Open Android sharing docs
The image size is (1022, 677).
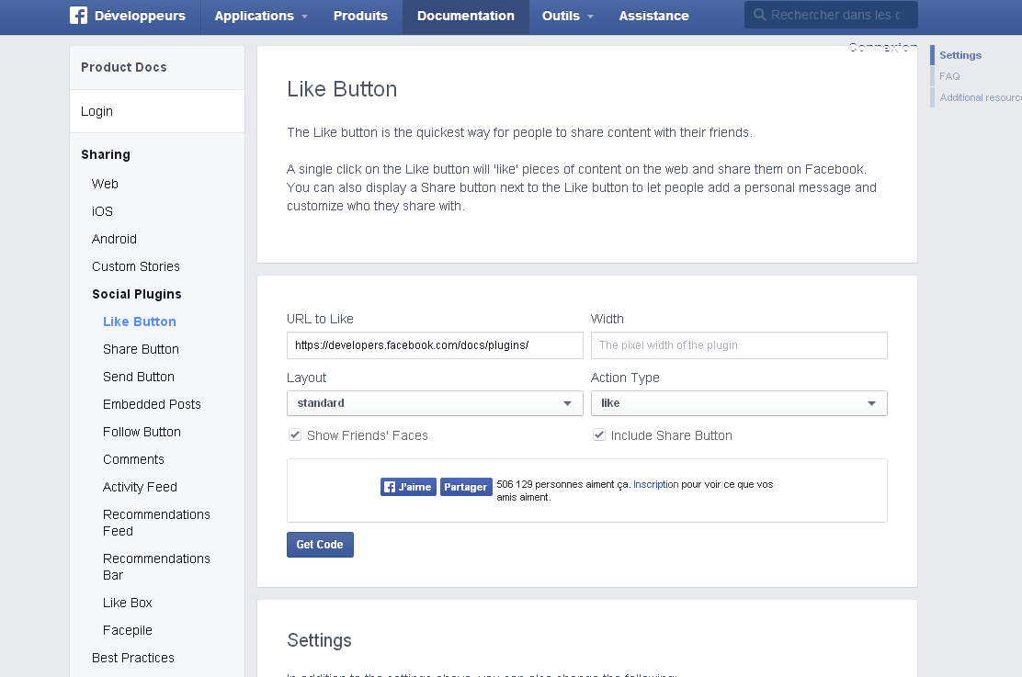[114, 239]
